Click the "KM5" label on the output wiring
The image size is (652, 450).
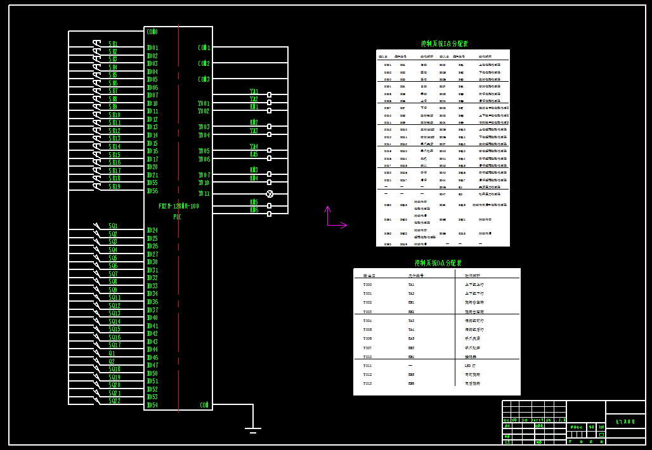[x=254, y=202]
